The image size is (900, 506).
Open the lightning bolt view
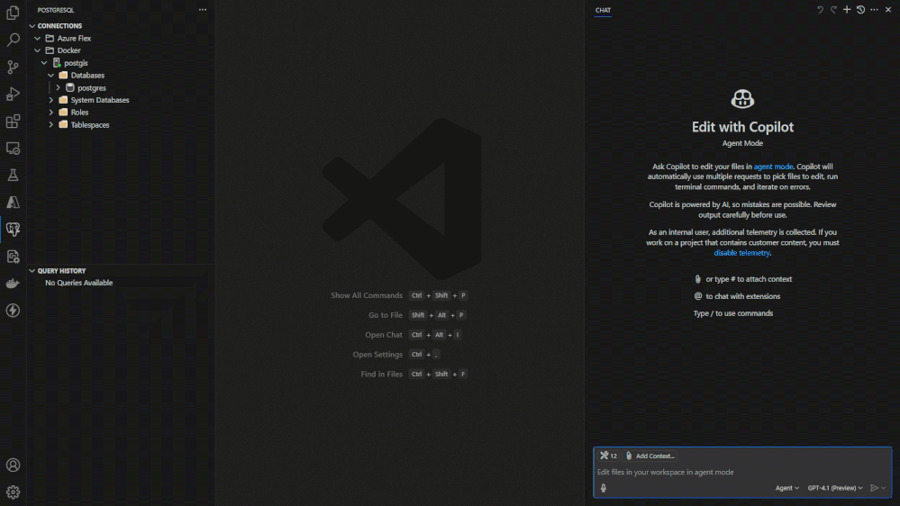coord(13,311)
